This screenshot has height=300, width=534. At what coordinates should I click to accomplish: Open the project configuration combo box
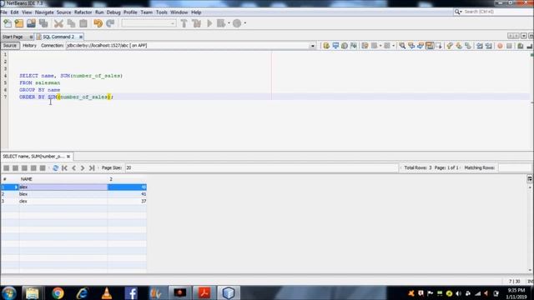pyautogui.click(x=149, y=23)
